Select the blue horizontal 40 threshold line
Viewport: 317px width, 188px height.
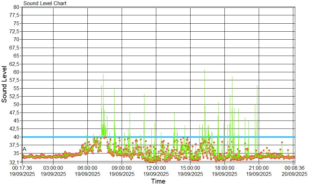coord(192,137)
